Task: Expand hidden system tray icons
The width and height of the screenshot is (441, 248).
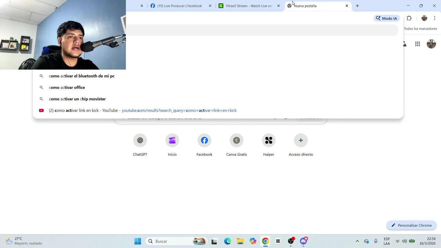Action: tap(357, 241)
